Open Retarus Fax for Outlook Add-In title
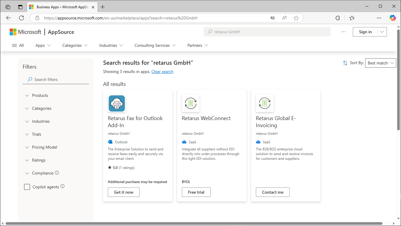This screenshot has width=401, height=226. 135,122
